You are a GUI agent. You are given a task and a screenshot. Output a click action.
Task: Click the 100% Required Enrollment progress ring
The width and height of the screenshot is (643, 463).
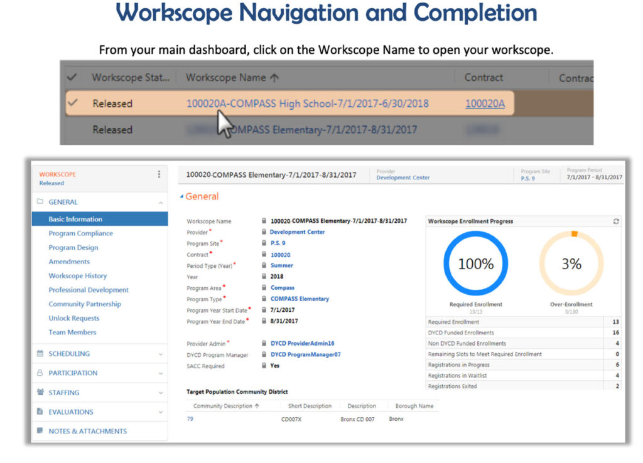point(475,263)
